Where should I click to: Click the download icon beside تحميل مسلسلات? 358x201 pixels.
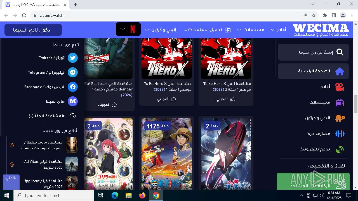228,30
